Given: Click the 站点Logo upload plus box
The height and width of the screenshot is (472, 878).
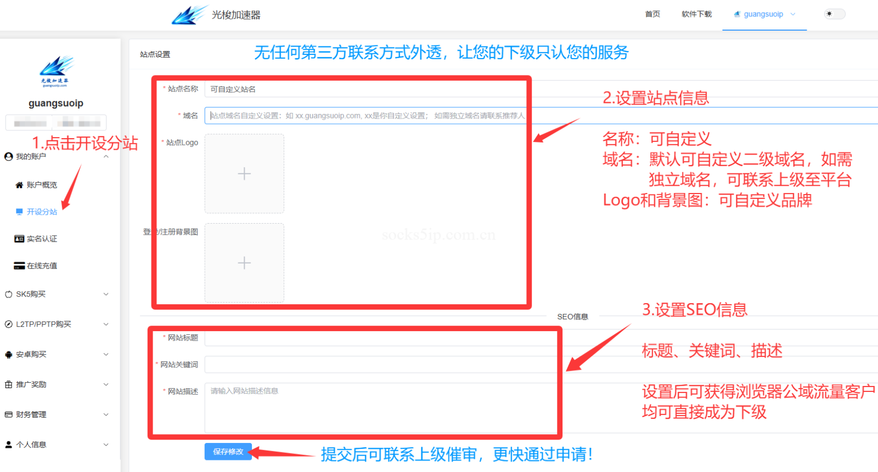Looking at the screenshot, I should point(244,174).
